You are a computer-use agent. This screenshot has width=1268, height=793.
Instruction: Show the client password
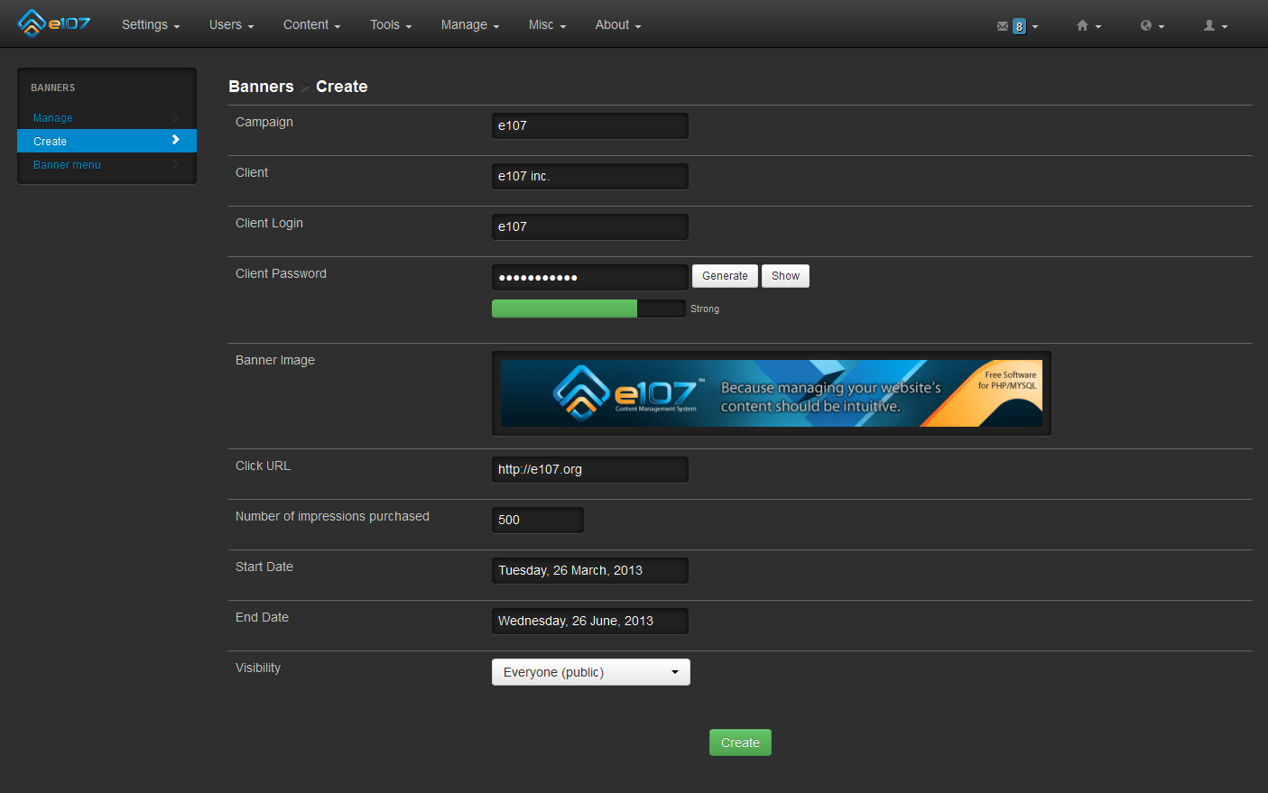pyautogui.click(x=784, y=276)
